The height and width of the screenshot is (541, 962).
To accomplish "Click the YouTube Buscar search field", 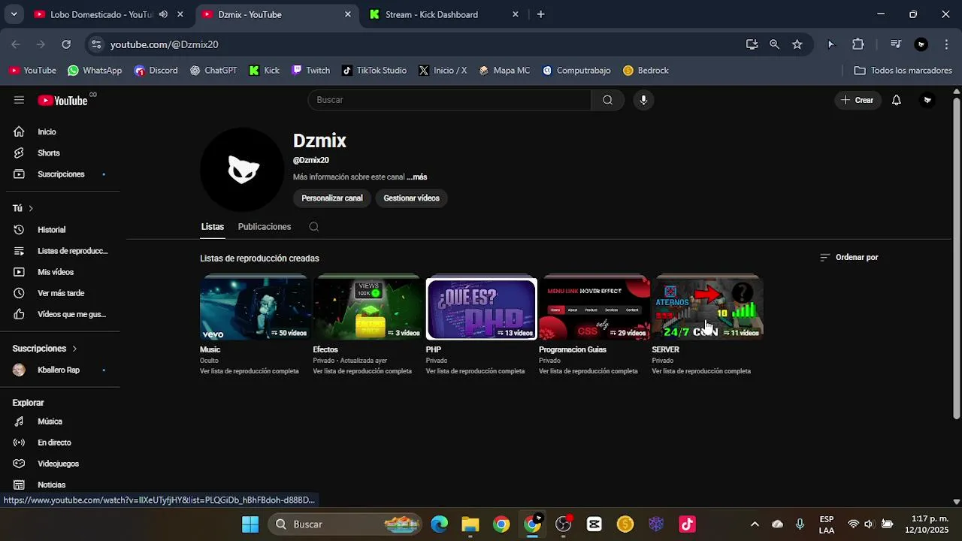I will (x=449, y=100).
